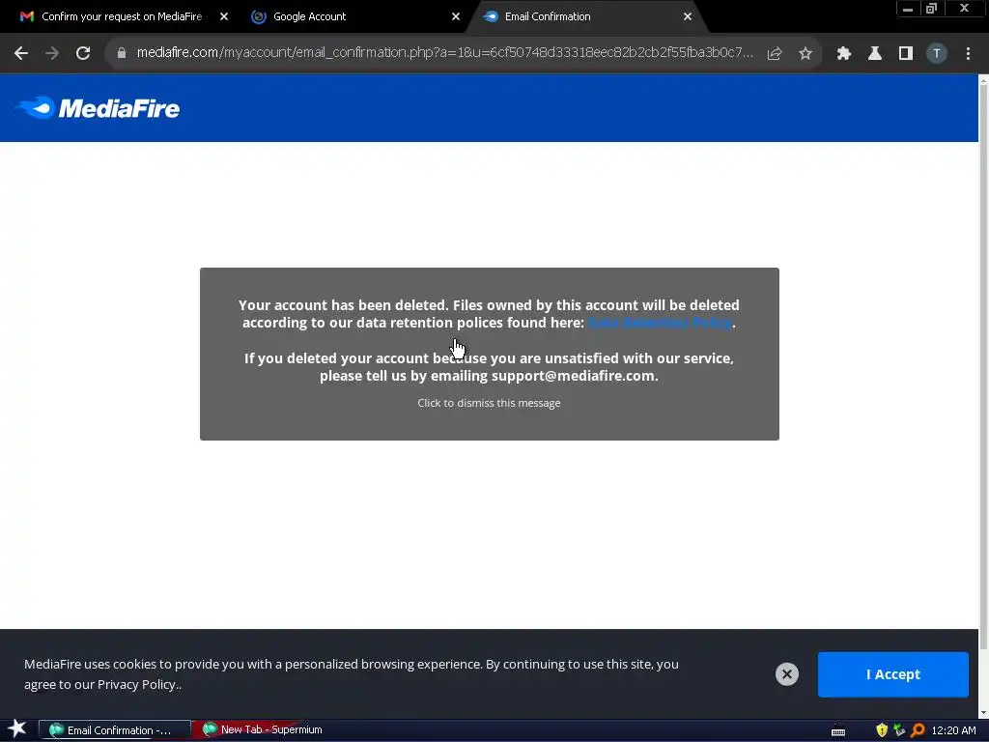Click the 12:20 AM taskbar clock
989x742 pixels.
[953, 730]
